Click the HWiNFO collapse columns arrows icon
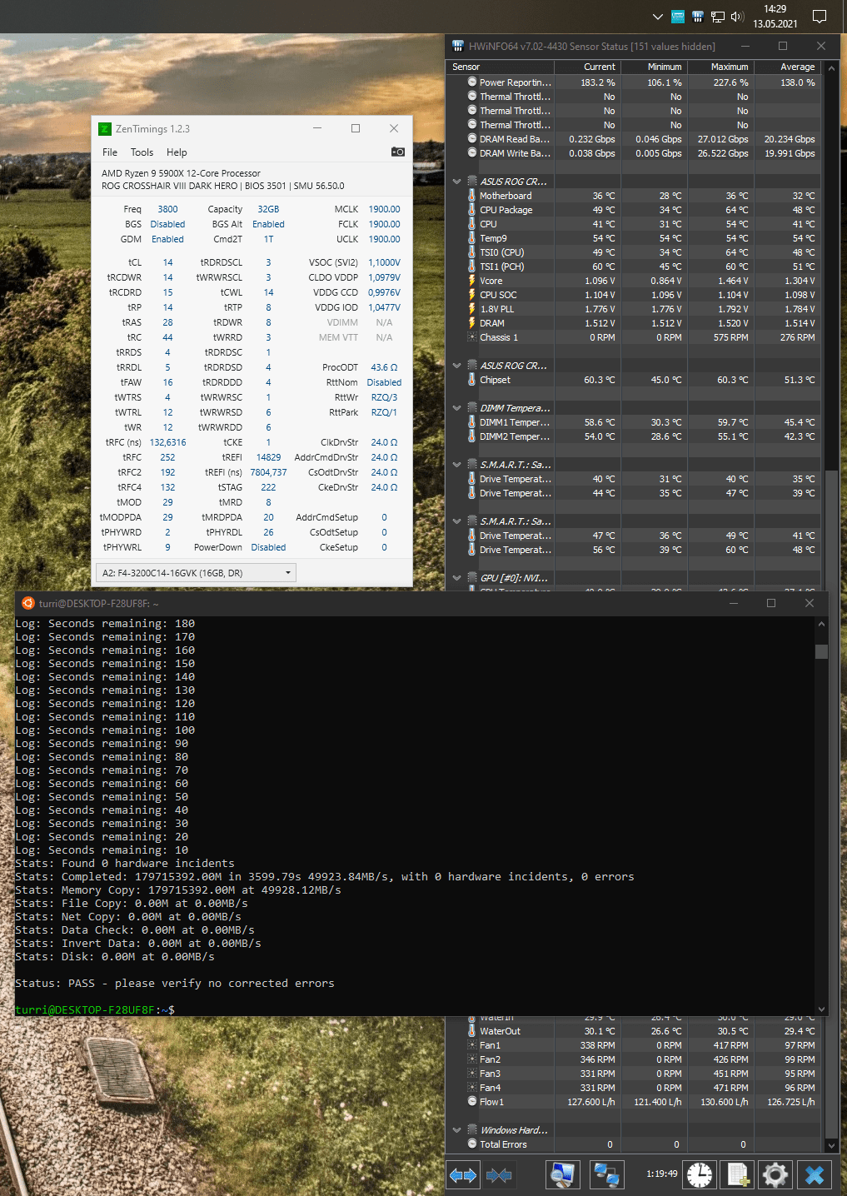Image resolution: width=847 pixels, height=1196 pixels. pos(499,1175)
